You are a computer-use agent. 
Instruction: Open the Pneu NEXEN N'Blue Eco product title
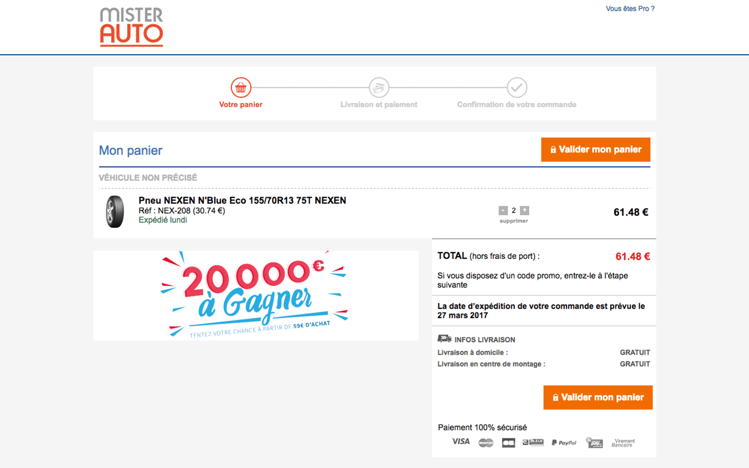coord(242,200)
